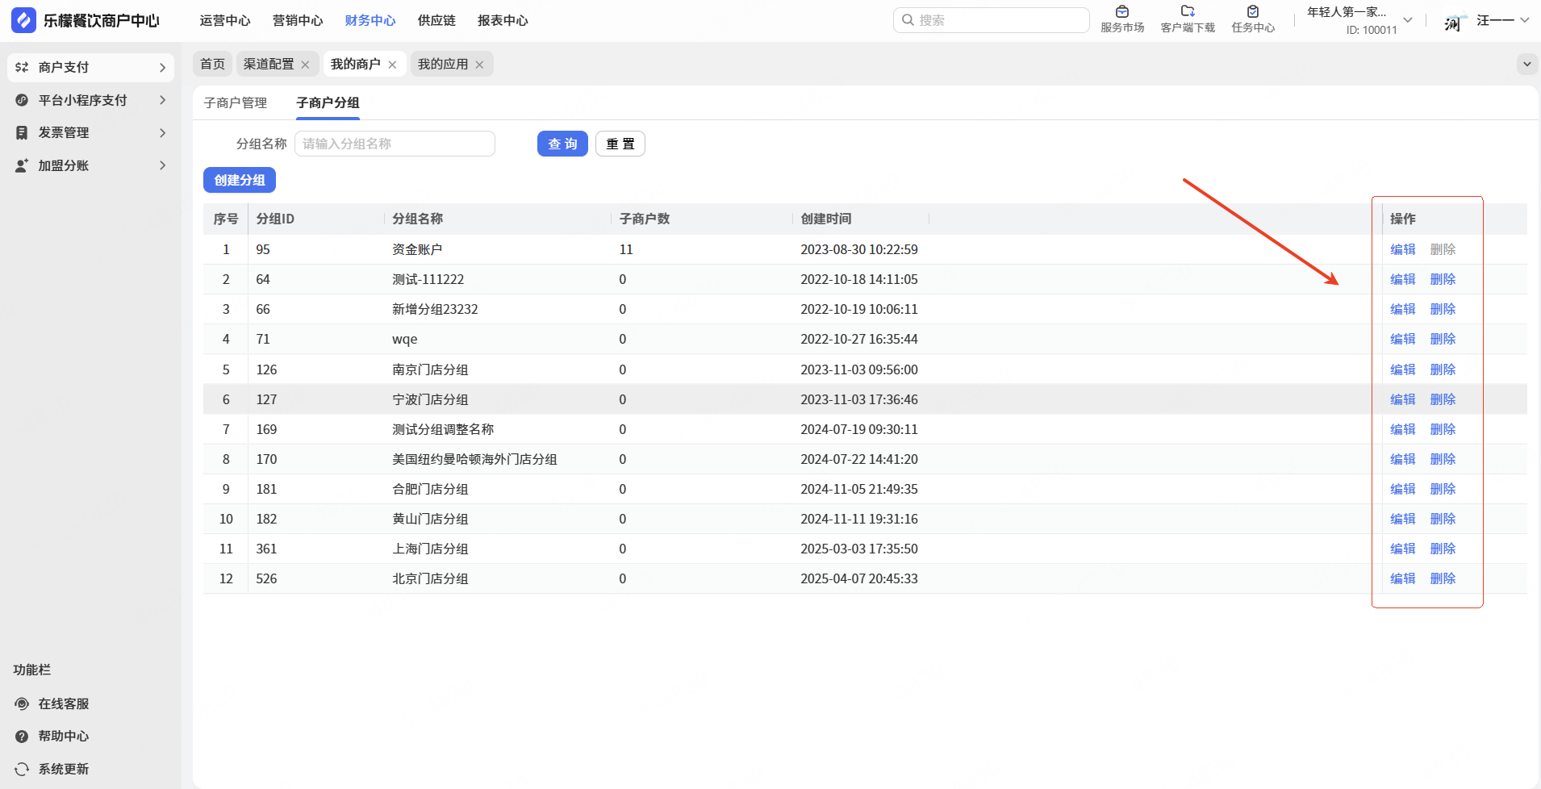The image size is (1541, 789).
Task: Edit the 南京门店分组 row
Action: coord(1402,369)
